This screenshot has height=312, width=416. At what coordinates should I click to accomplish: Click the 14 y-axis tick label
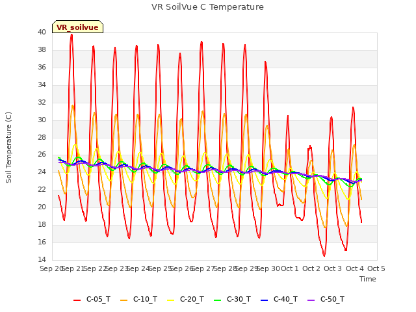pos(42,259)
